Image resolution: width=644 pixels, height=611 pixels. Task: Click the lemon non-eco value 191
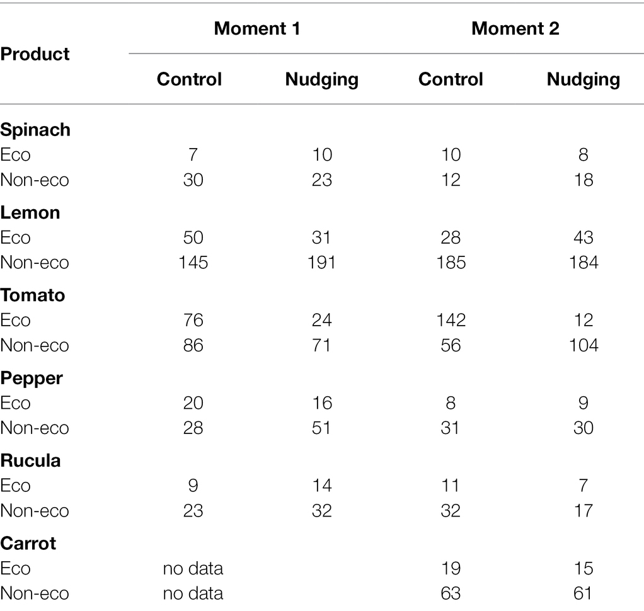321,263
